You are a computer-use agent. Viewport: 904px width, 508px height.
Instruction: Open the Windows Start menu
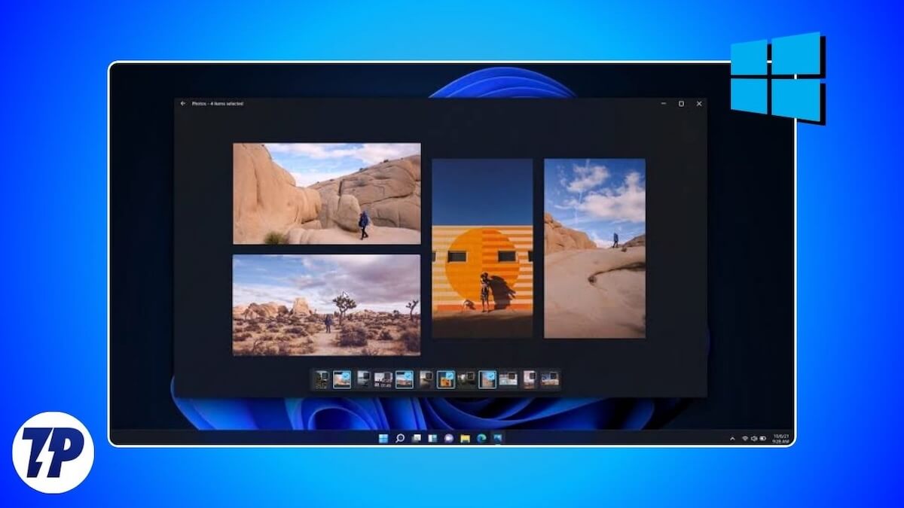click(x=383, y=438)
